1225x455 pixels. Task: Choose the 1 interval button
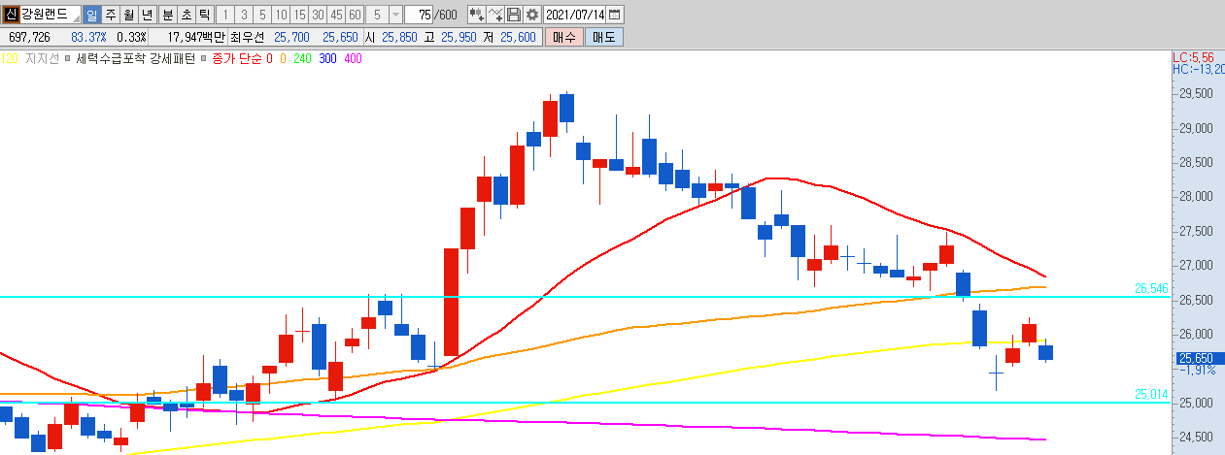coord(224,15)
